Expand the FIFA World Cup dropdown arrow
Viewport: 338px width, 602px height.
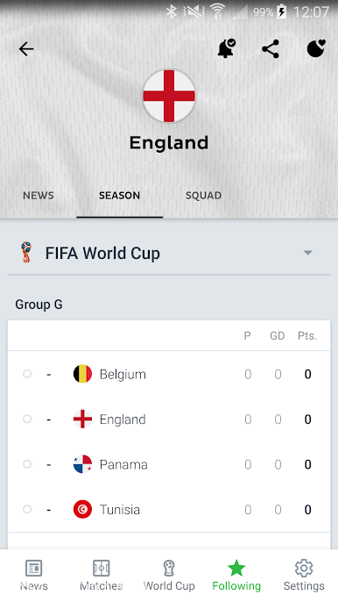[307, 253]
